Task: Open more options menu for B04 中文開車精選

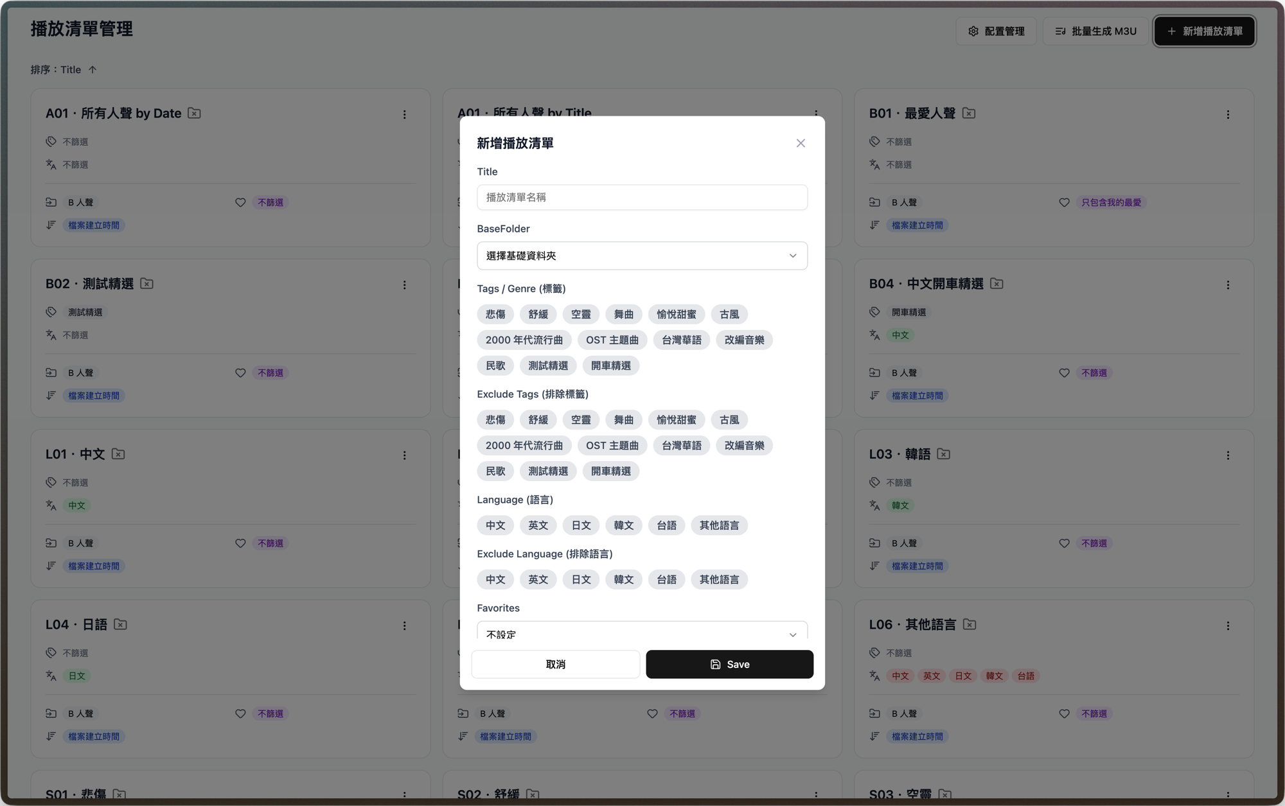Action: click(1228, 285)
